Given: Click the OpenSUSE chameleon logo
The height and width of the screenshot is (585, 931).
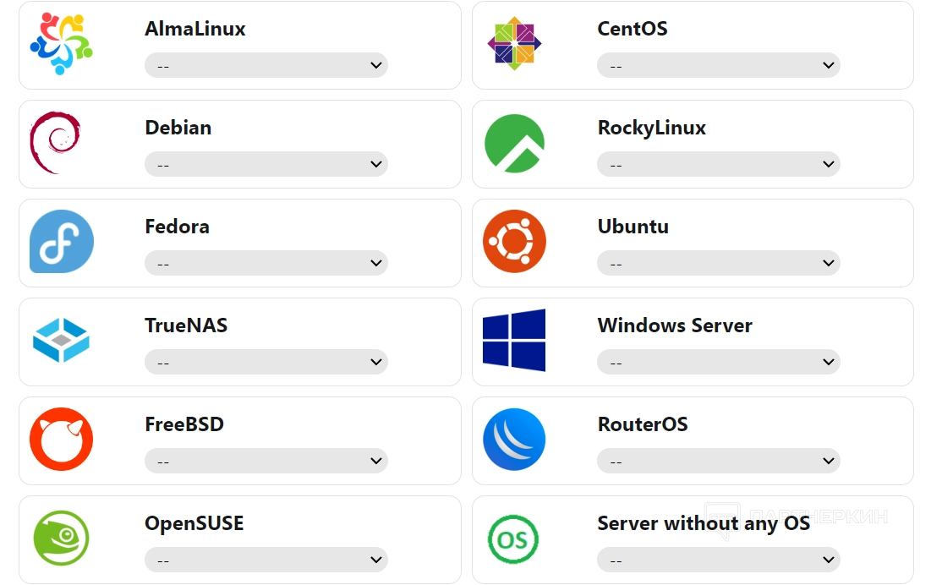Looking at the screenshot, I should [61, 539].
